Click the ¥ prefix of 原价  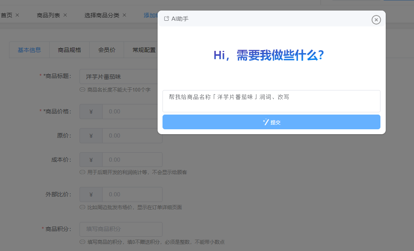click(91, 136)
